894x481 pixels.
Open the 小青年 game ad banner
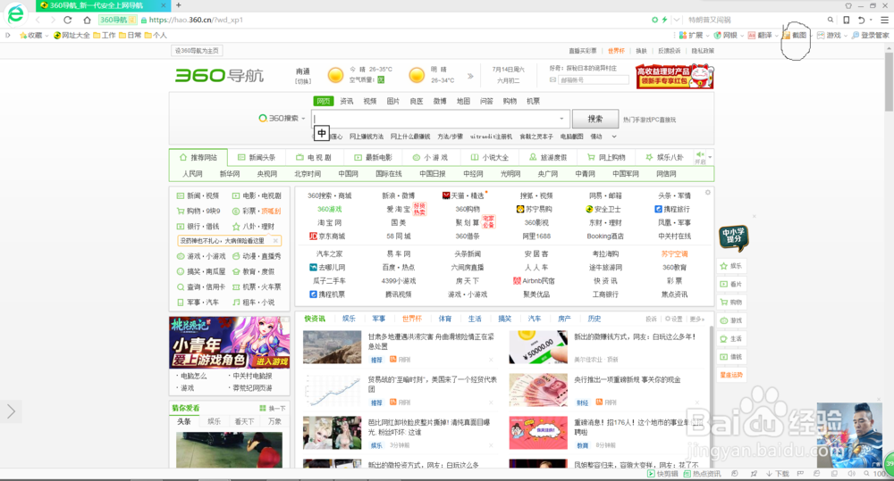pyautogui.click(x=229, y=342)
